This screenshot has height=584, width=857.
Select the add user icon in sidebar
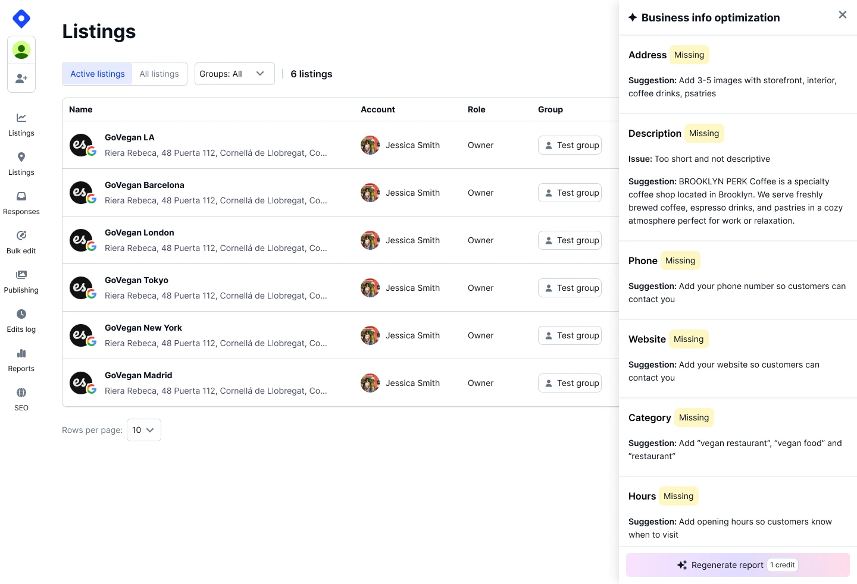(x=21, y=78)
